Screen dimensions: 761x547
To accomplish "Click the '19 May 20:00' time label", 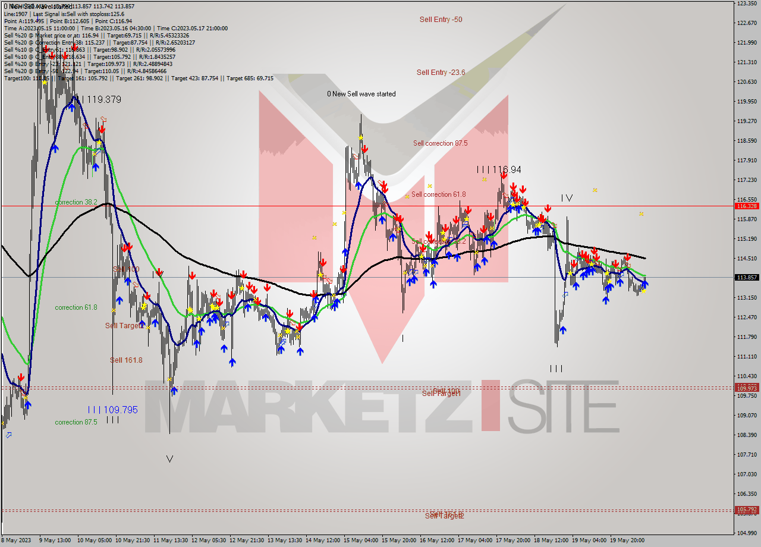I will pyautogui.click(x=628, y=540).
